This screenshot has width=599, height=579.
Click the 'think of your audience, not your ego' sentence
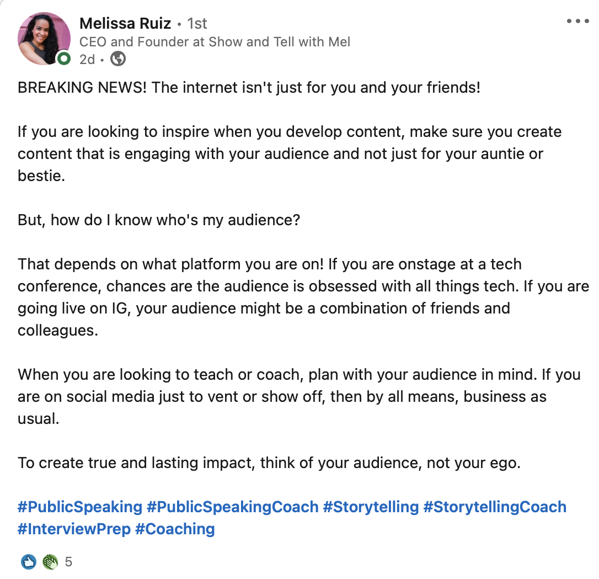point(391,463)
